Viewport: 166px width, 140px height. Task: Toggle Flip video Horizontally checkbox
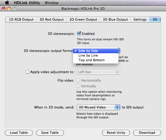click(x=78, y=80)
